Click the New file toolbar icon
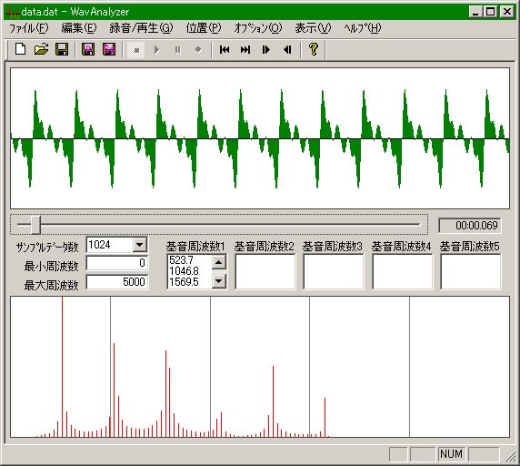The height and width of the screenshot is (466, 520). [21, 49]
